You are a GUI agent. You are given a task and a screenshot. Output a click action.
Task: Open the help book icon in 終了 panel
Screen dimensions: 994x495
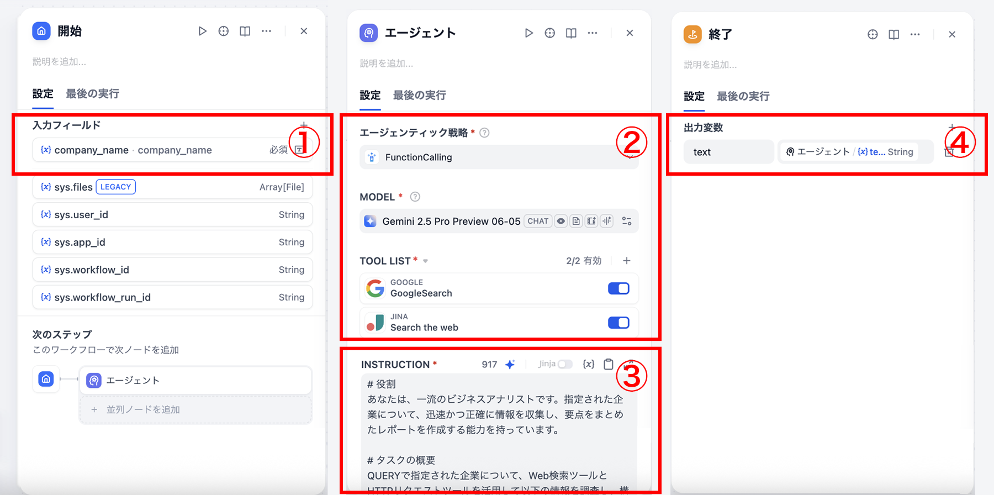point(894,34)
